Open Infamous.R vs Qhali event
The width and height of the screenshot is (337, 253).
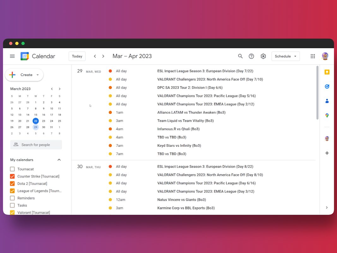click(x=178, y=129)
